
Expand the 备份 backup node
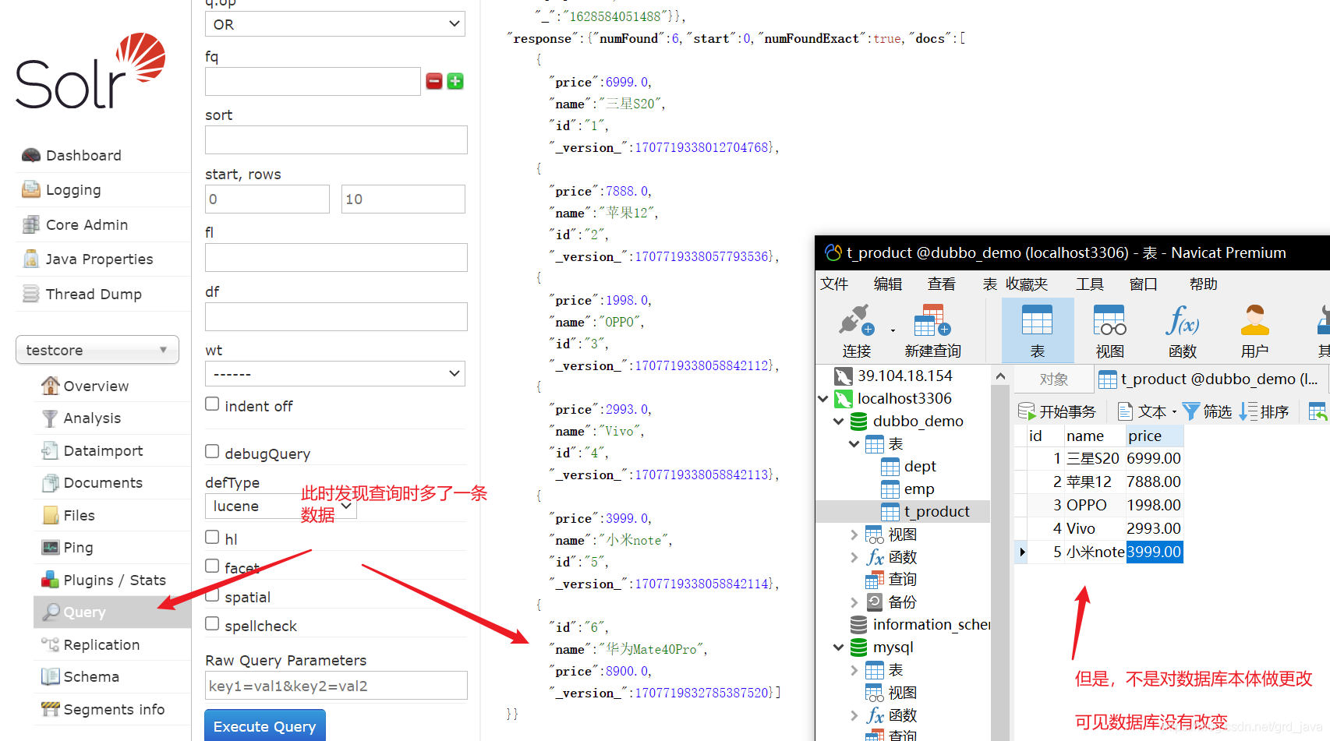tap(854, 602)
